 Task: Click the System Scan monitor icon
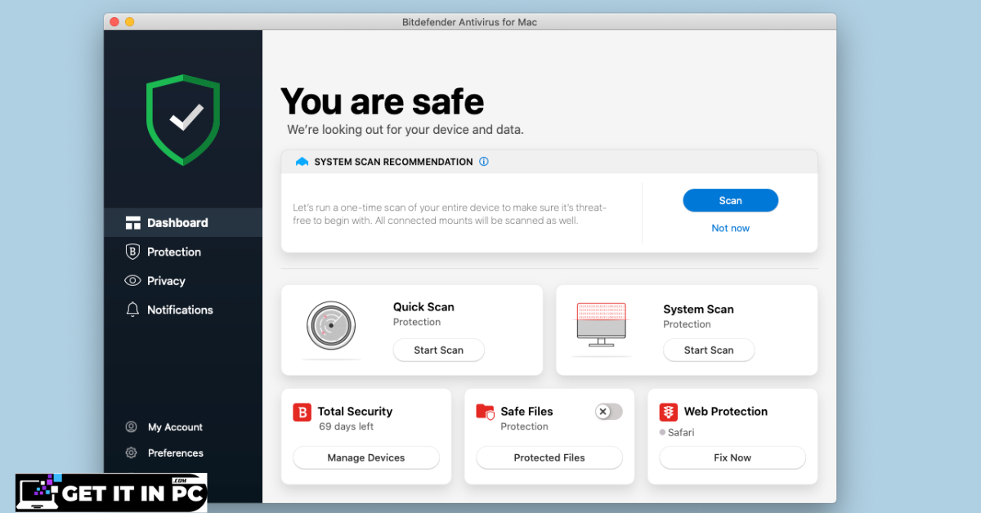tap(600, 324)
